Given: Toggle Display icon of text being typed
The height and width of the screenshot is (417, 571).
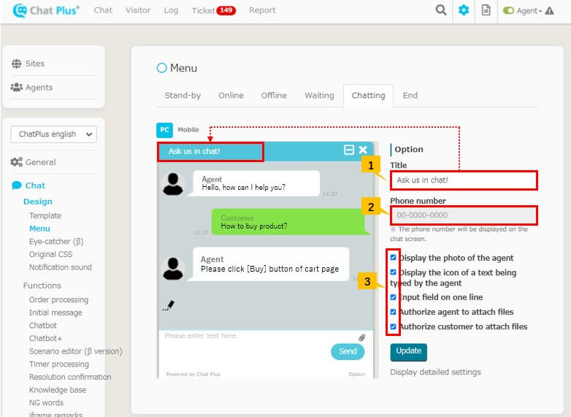Looking at the screenshot, I should click(393, 272).
